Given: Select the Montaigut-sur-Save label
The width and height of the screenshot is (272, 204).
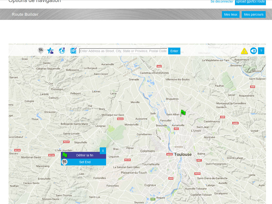Looking at the screenshot, I should tap(113, 115).
